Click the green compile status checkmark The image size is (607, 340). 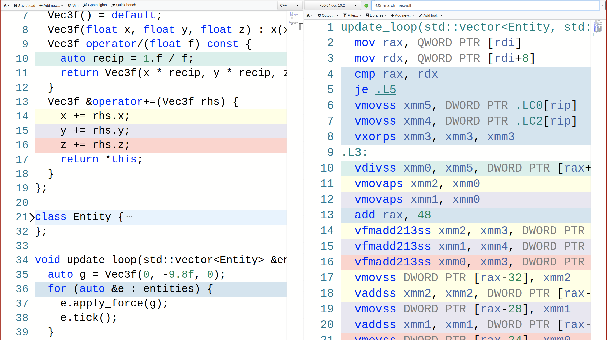coord(366,5)
